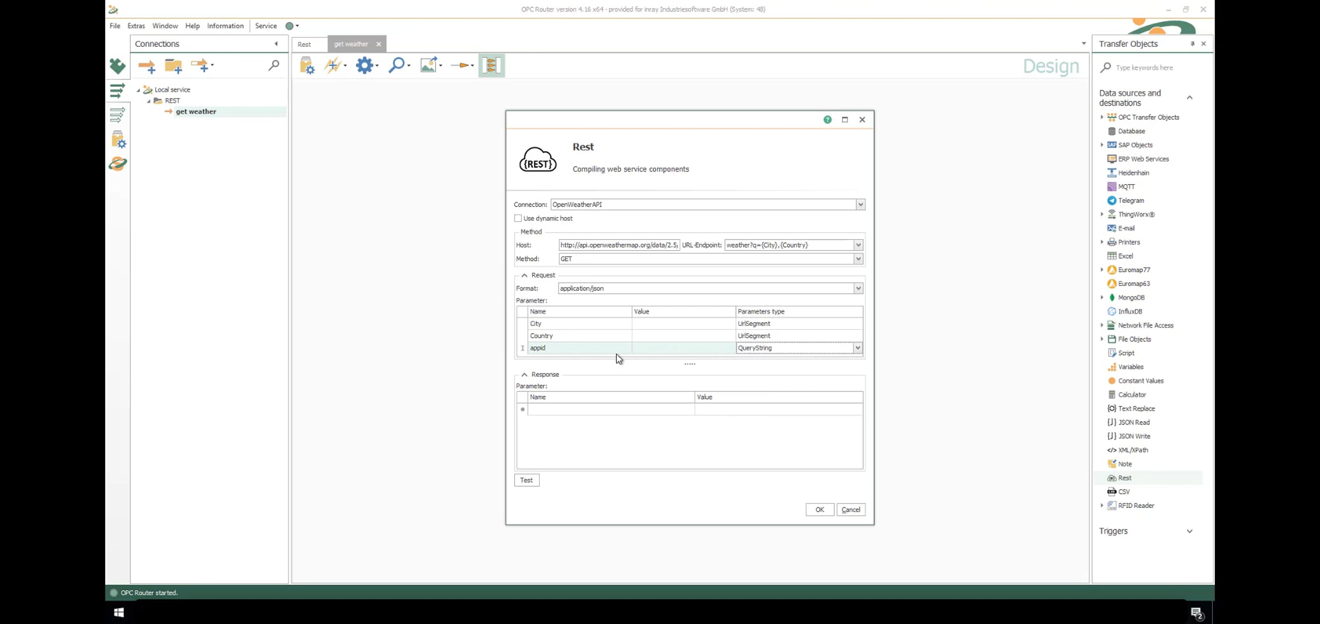Screen dimensions: 1320x624
Task: Collapse the Request section
Action: pyautogui.click(x=524, y=275)
